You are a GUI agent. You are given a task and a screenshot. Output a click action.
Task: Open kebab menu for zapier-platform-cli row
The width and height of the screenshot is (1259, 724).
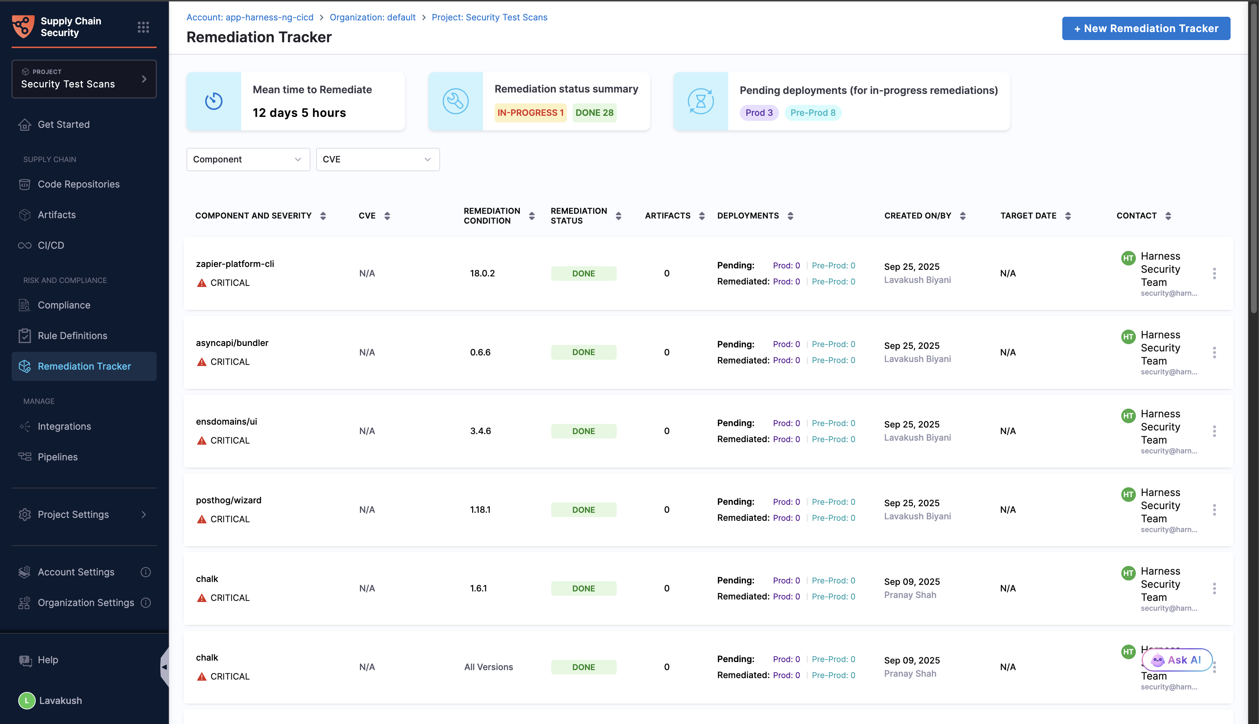[x=1214, y=274]
